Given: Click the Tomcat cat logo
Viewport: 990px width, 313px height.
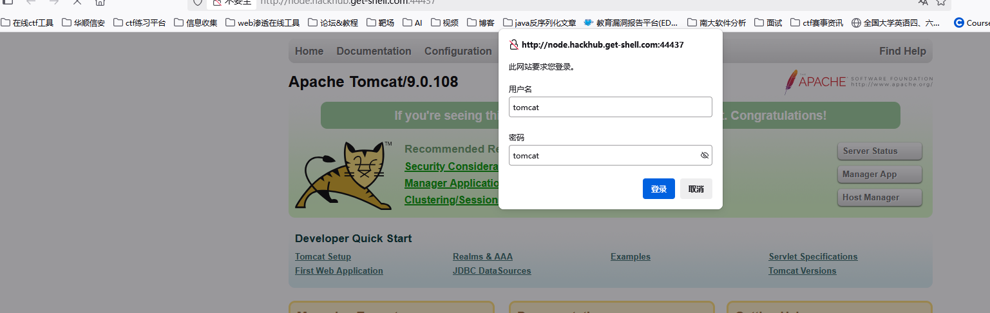Looking at the screenshot, I should point(344,175).
